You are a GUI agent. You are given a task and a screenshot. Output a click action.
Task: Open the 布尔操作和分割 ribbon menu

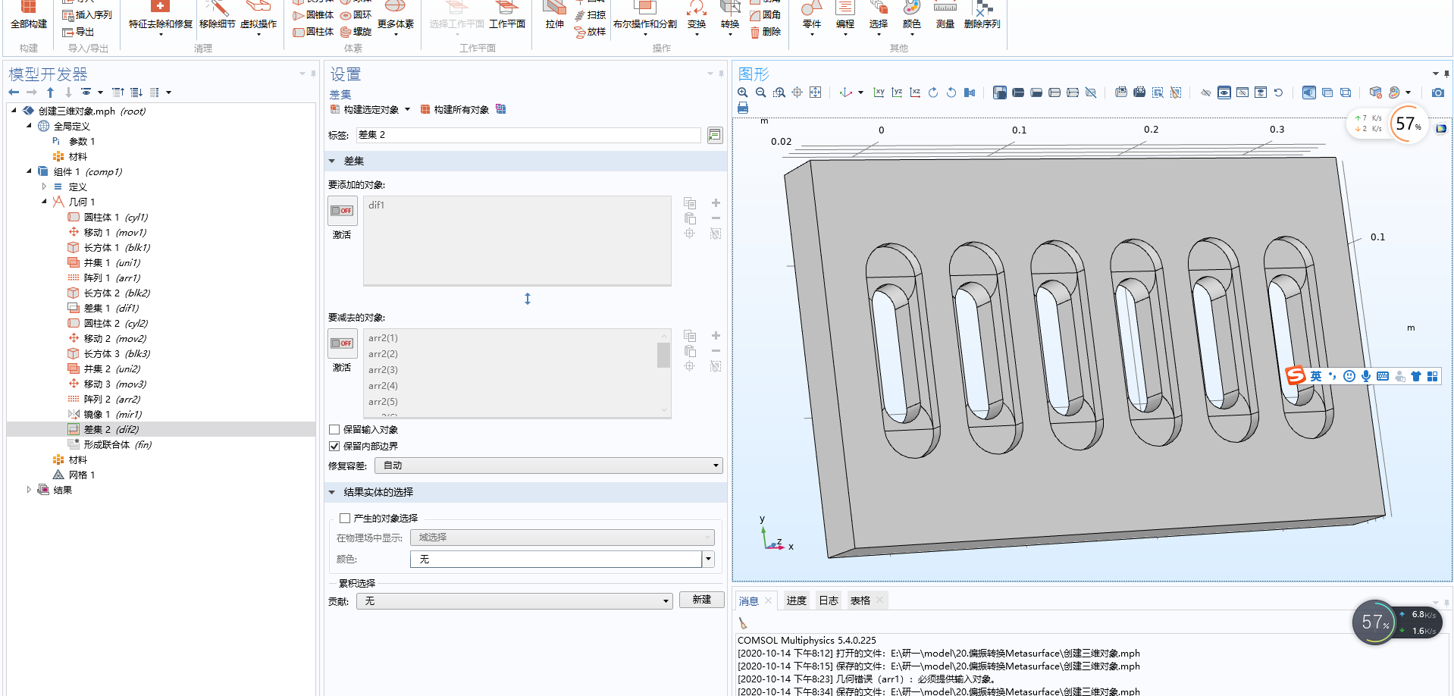(645, 17)
